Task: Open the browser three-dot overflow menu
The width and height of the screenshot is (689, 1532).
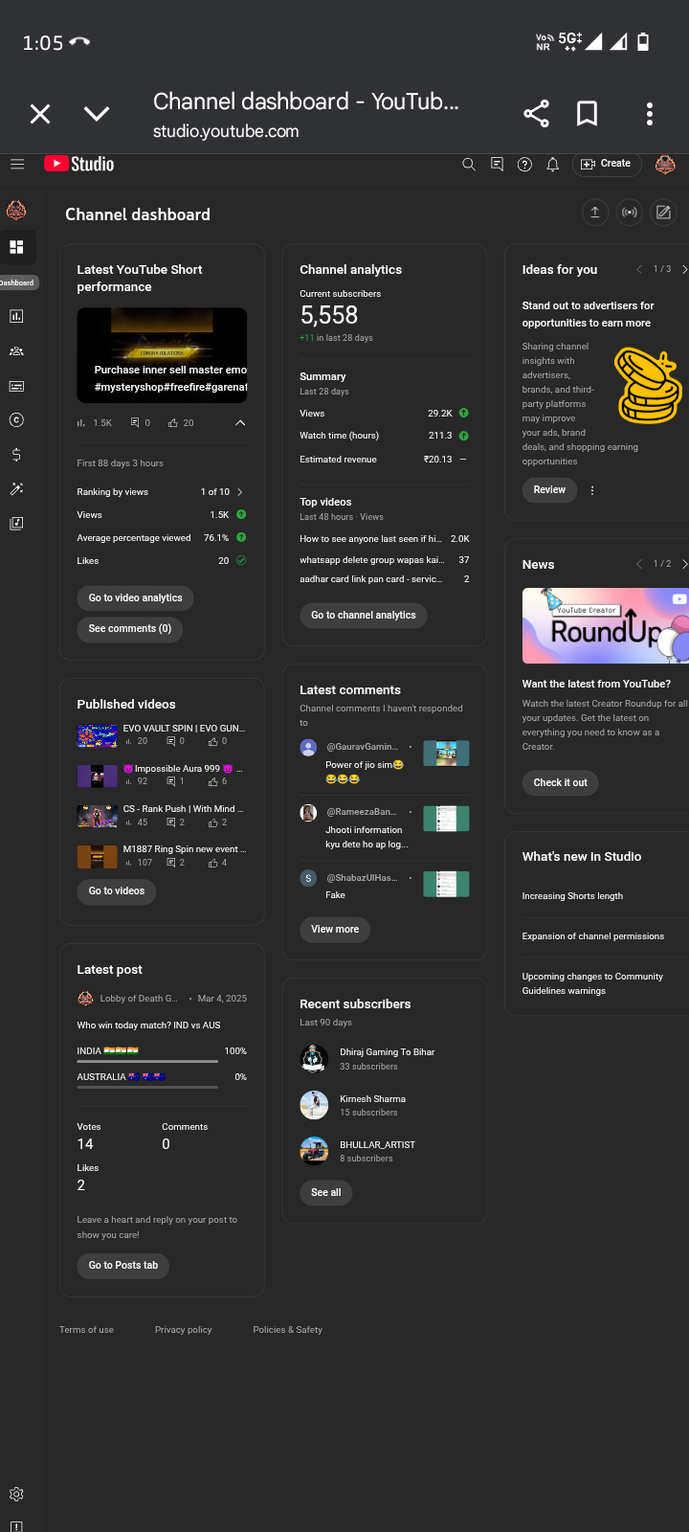Action: pos(649,114)
